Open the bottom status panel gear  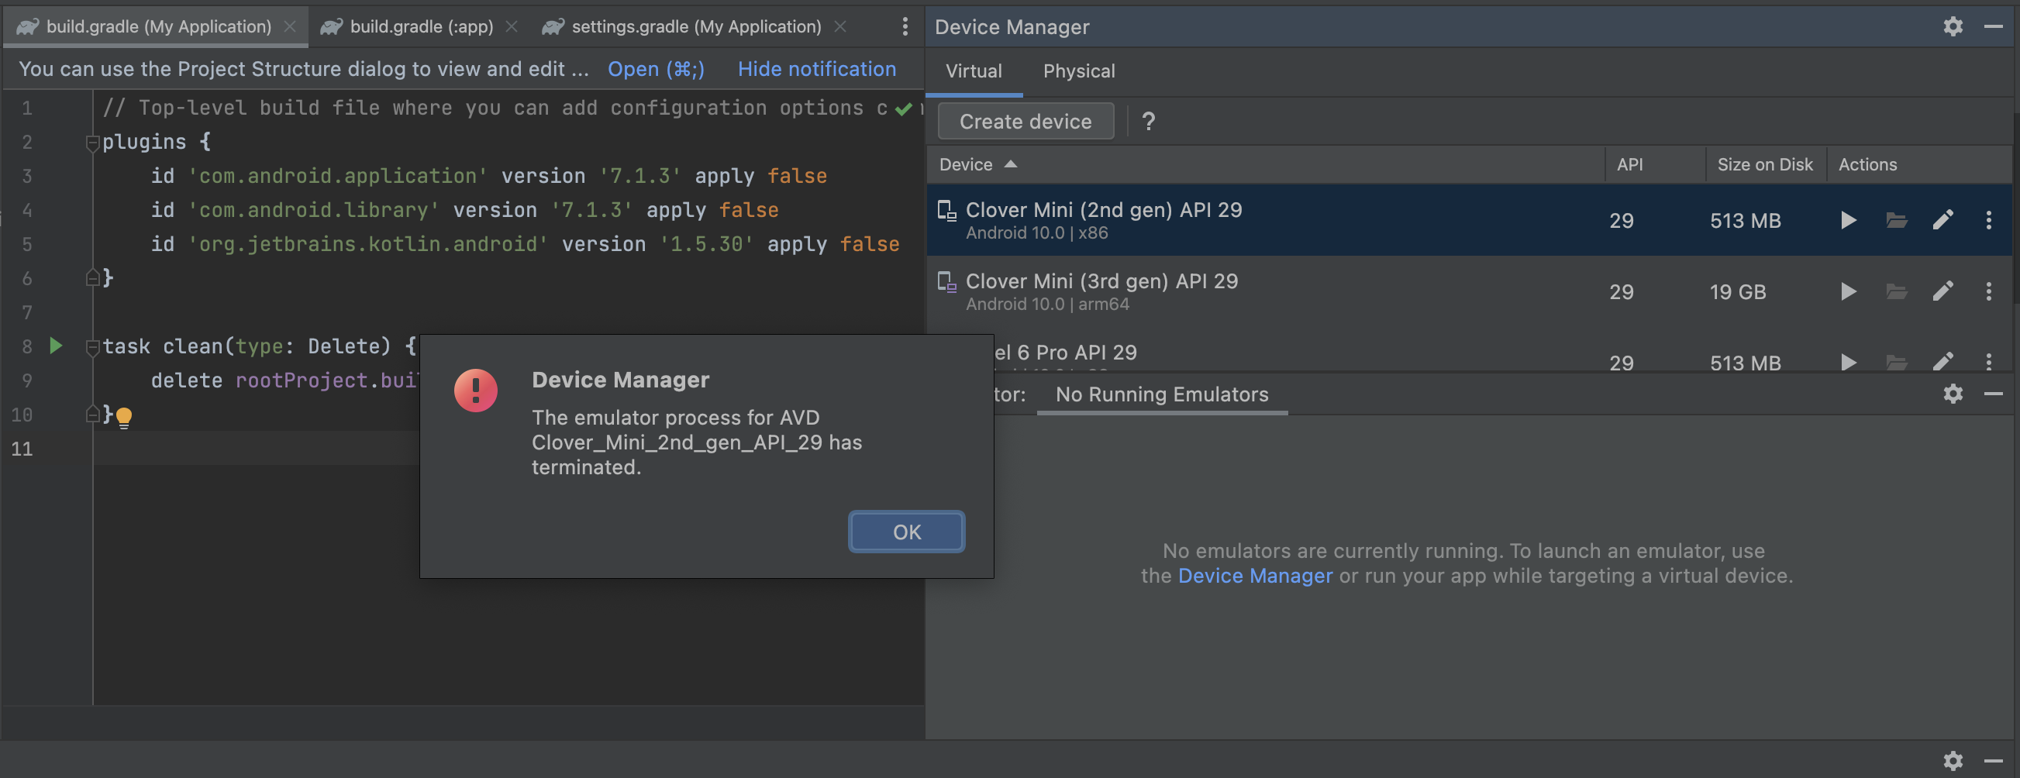coord(1953,761)
